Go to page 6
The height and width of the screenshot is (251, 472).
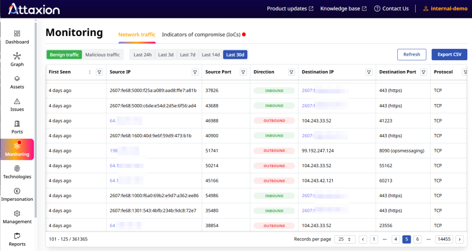coord(417,239)
